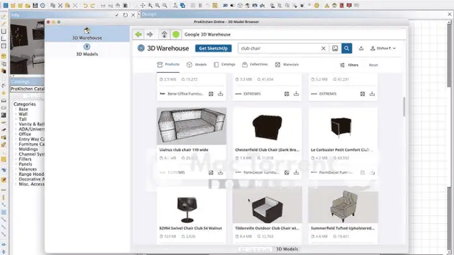This screenshot has height=255, width=454.
Task: Select 3D Warehouse in left sidebar
Action: coord(87,34)
